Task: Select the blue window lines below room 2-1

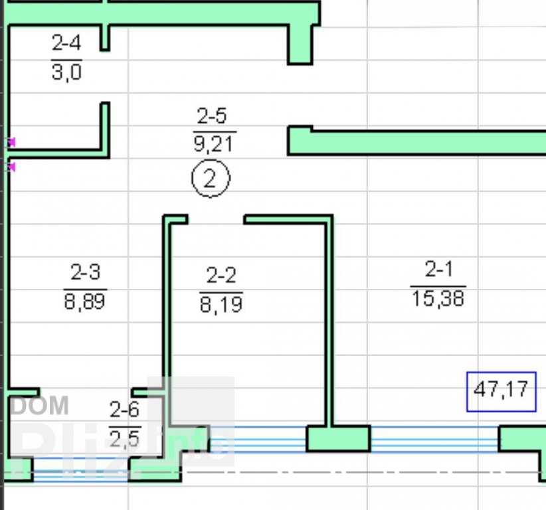Action: pyautogui.click(x=434, y=439)
